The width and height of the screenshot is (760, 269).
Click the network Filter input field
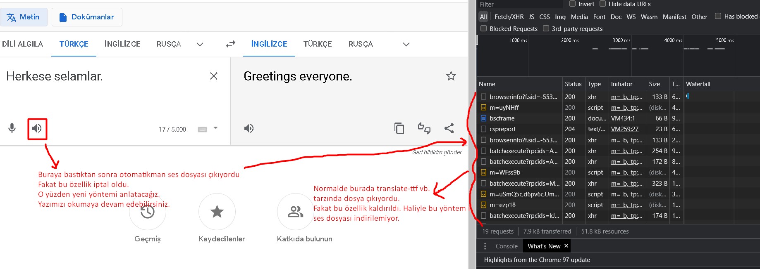click(520, 4)
